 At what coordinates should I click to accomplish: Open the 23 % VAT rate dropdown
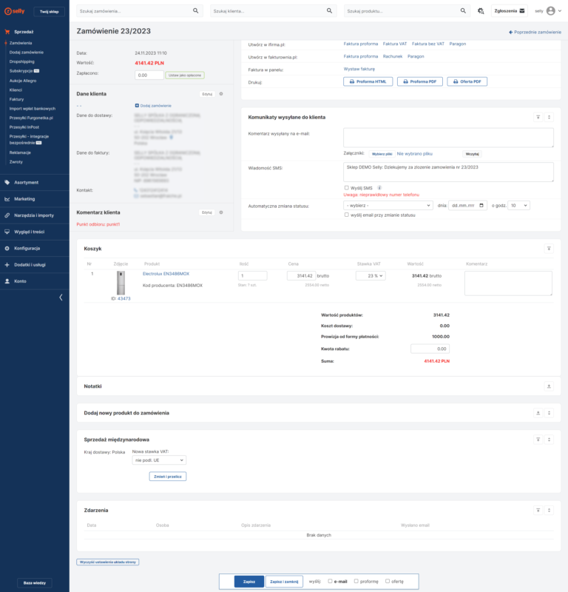click(x=371, y=276)
